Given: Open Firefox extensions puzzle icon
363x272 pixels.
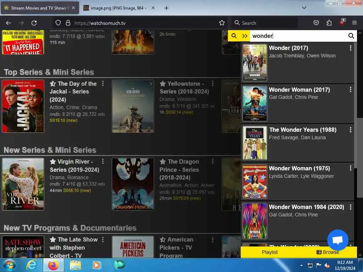Looking at the screenshot, I should 329,23.
